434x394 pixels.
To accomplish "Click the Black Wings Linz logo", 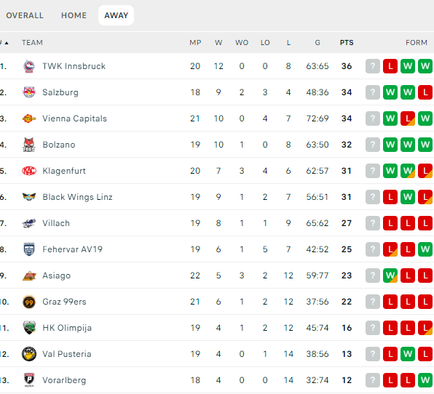I will click(x=29, y=197).
